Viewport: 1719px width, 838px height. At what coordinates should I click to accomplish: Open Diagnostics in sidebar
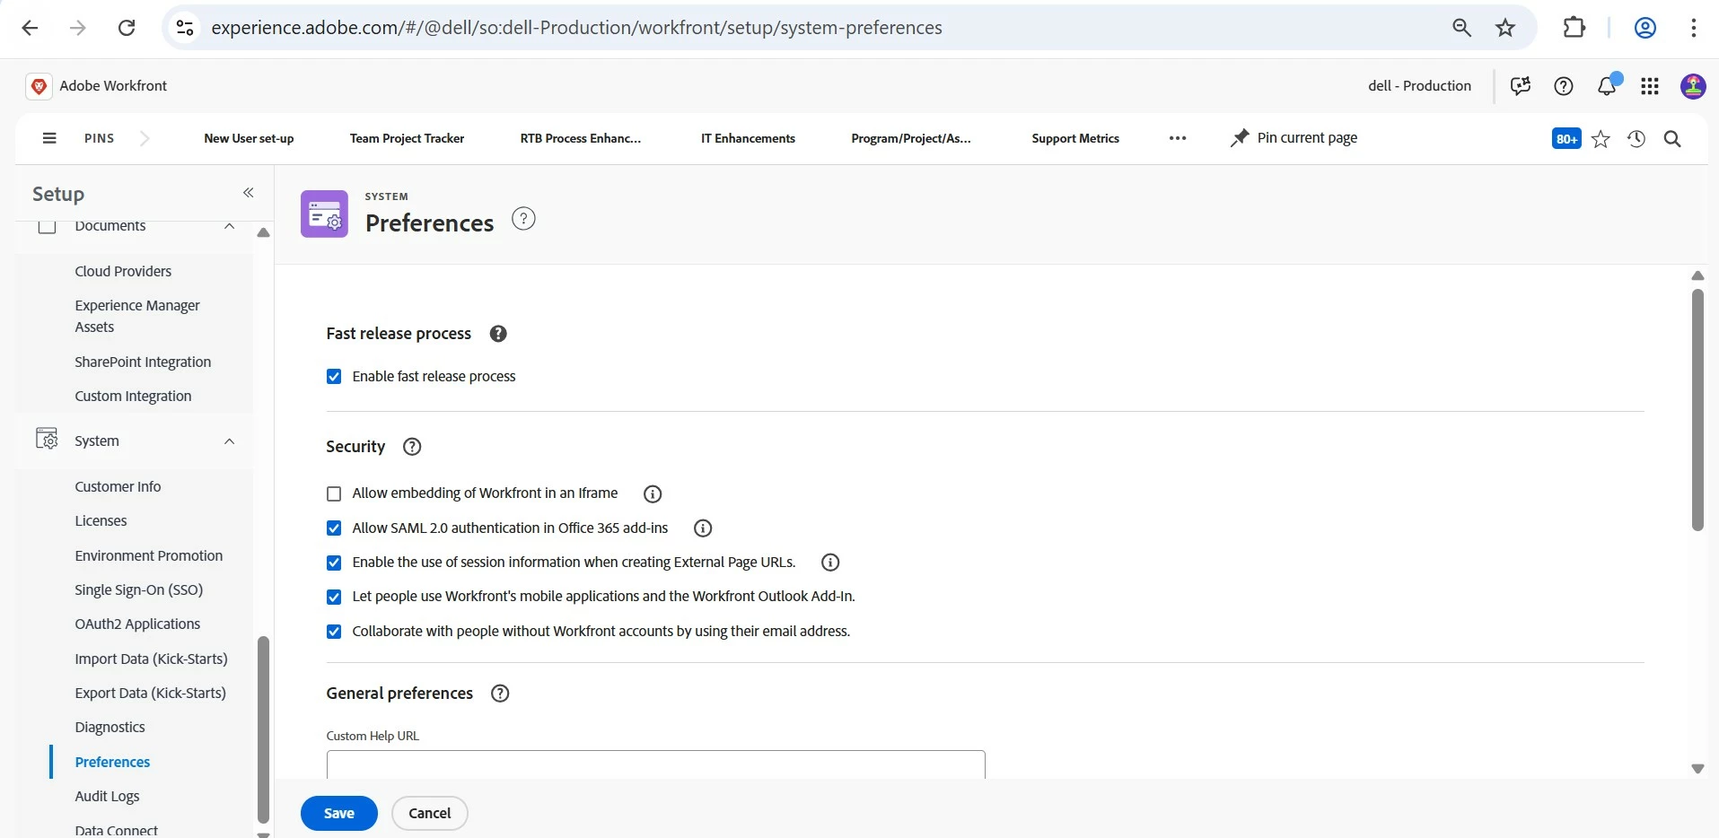pos(110,728)
